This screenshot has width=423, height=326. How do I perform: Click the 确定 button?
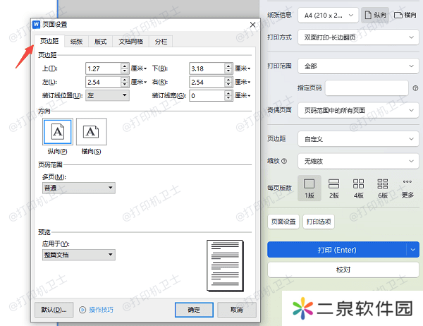click(194, 310)
